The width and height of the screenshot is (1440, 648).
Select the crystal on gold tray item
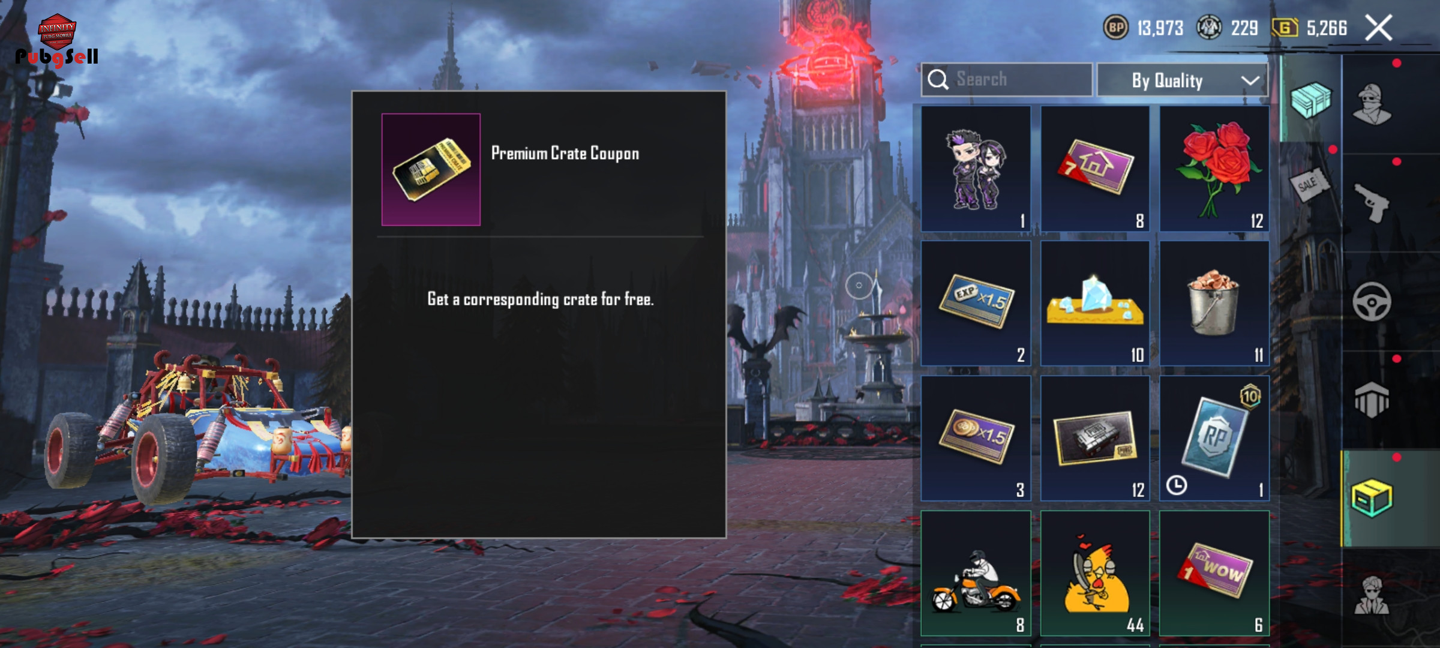[x=1095, y=303]
